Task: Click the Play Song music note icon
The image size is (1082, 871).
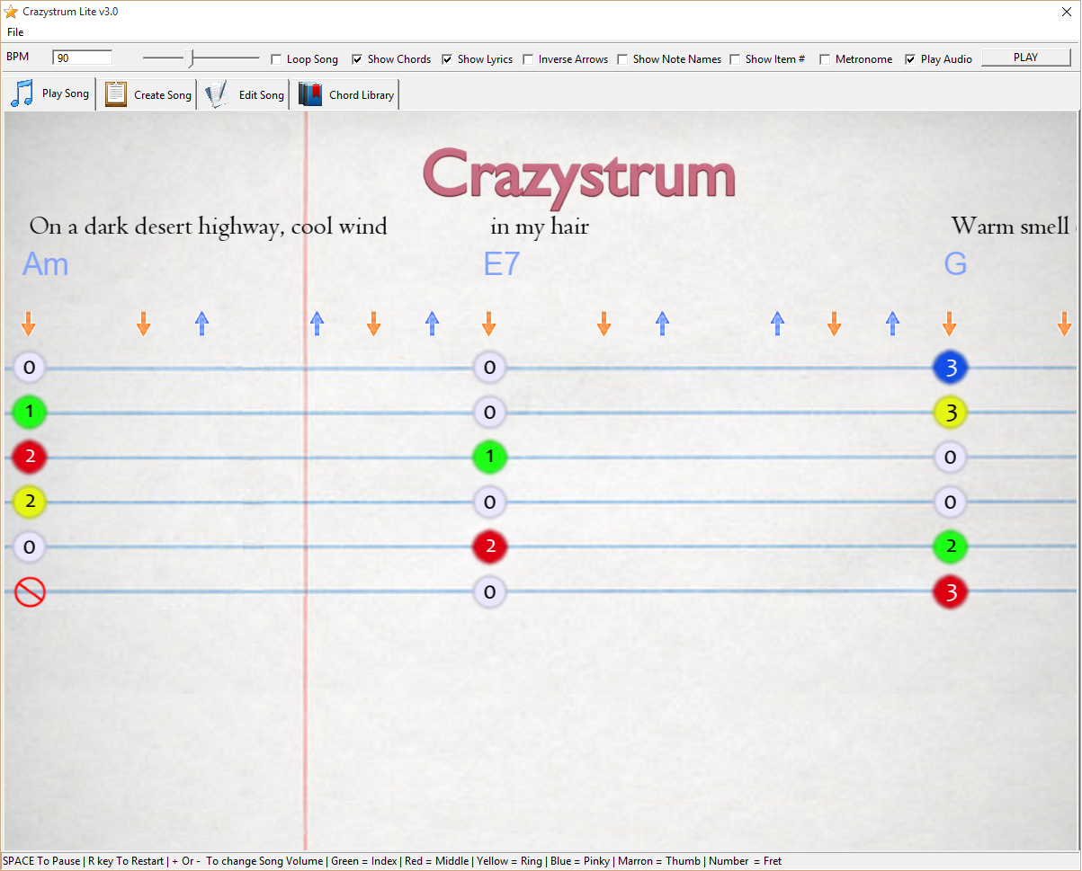Action: pyautogui.click(x=22, y=93)
